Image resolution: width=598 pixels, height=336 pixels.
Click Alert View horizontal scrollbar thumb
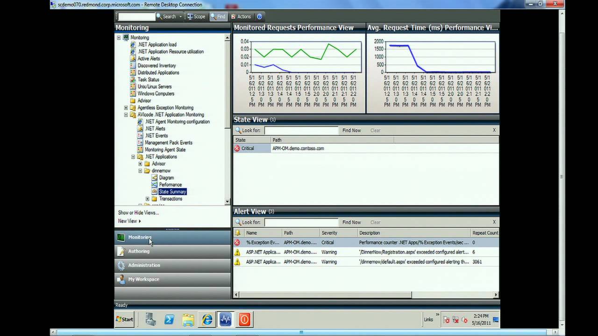tap(326, 294)
